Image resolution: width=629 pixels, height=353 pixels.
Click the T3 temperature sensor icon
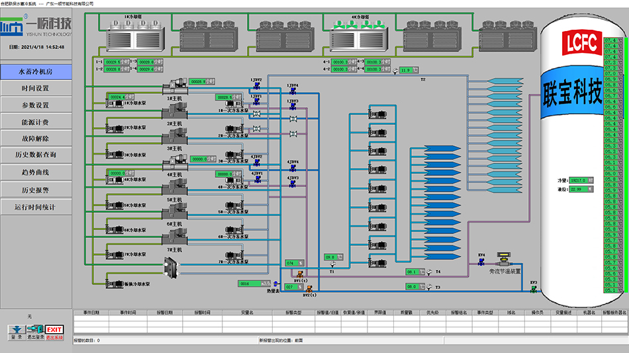coord(429,287)
